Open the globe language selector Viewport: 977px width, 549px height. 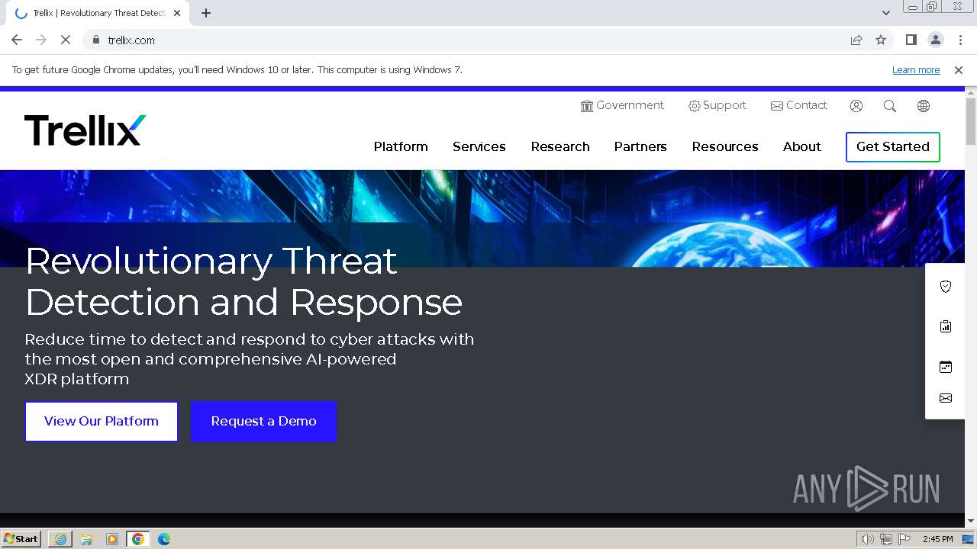(924, 106)
